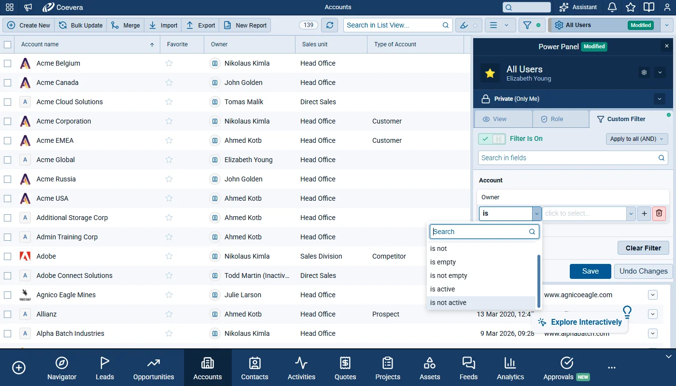Screen dimensions: 676x386
Task: Open Leads module
Action: coord(105,369)
